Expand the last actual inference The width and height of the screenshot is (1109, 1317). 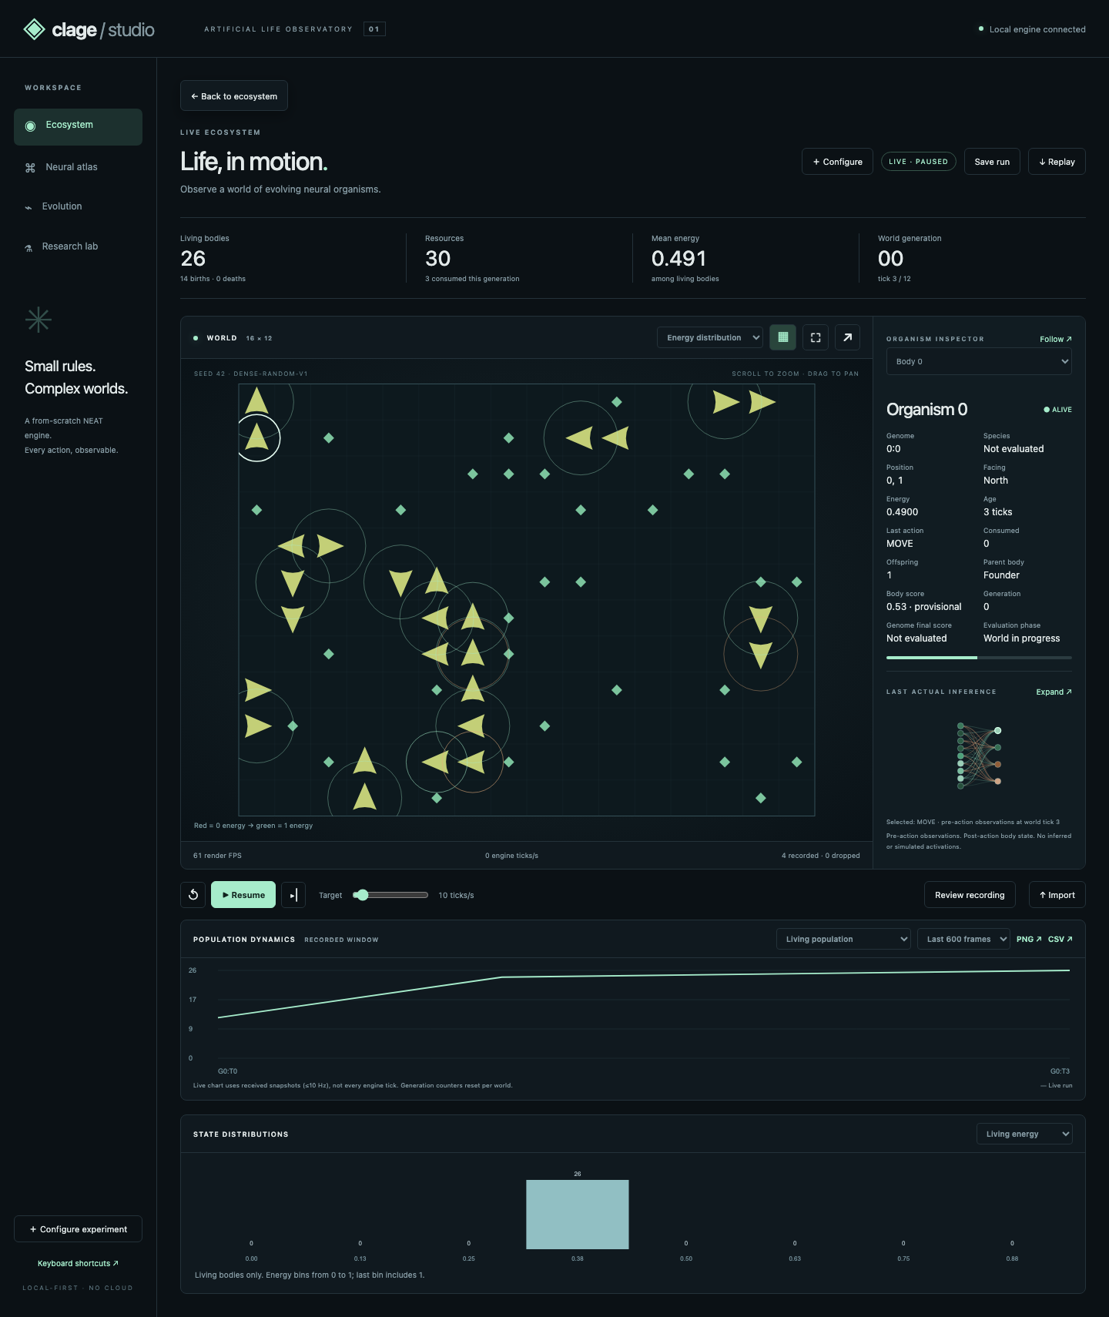(1054, 692)
